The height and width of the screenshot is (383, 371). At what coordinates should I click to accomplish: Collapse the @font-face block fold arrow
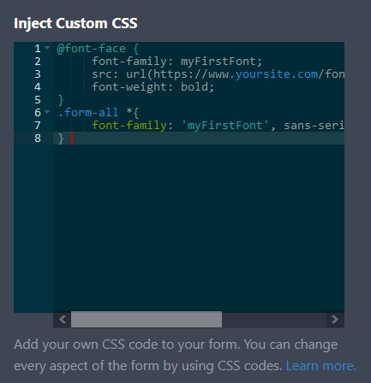(47, 48)
